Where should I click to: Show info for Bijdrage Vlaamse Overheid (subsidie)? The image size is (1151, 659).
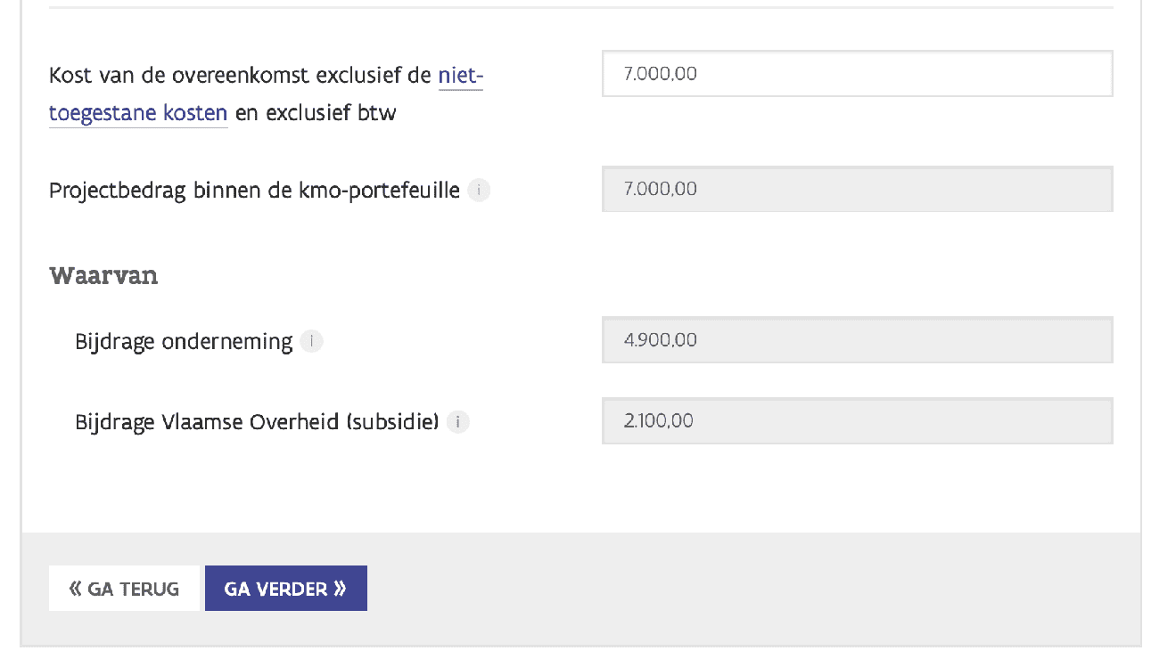(x=457, y=421)
